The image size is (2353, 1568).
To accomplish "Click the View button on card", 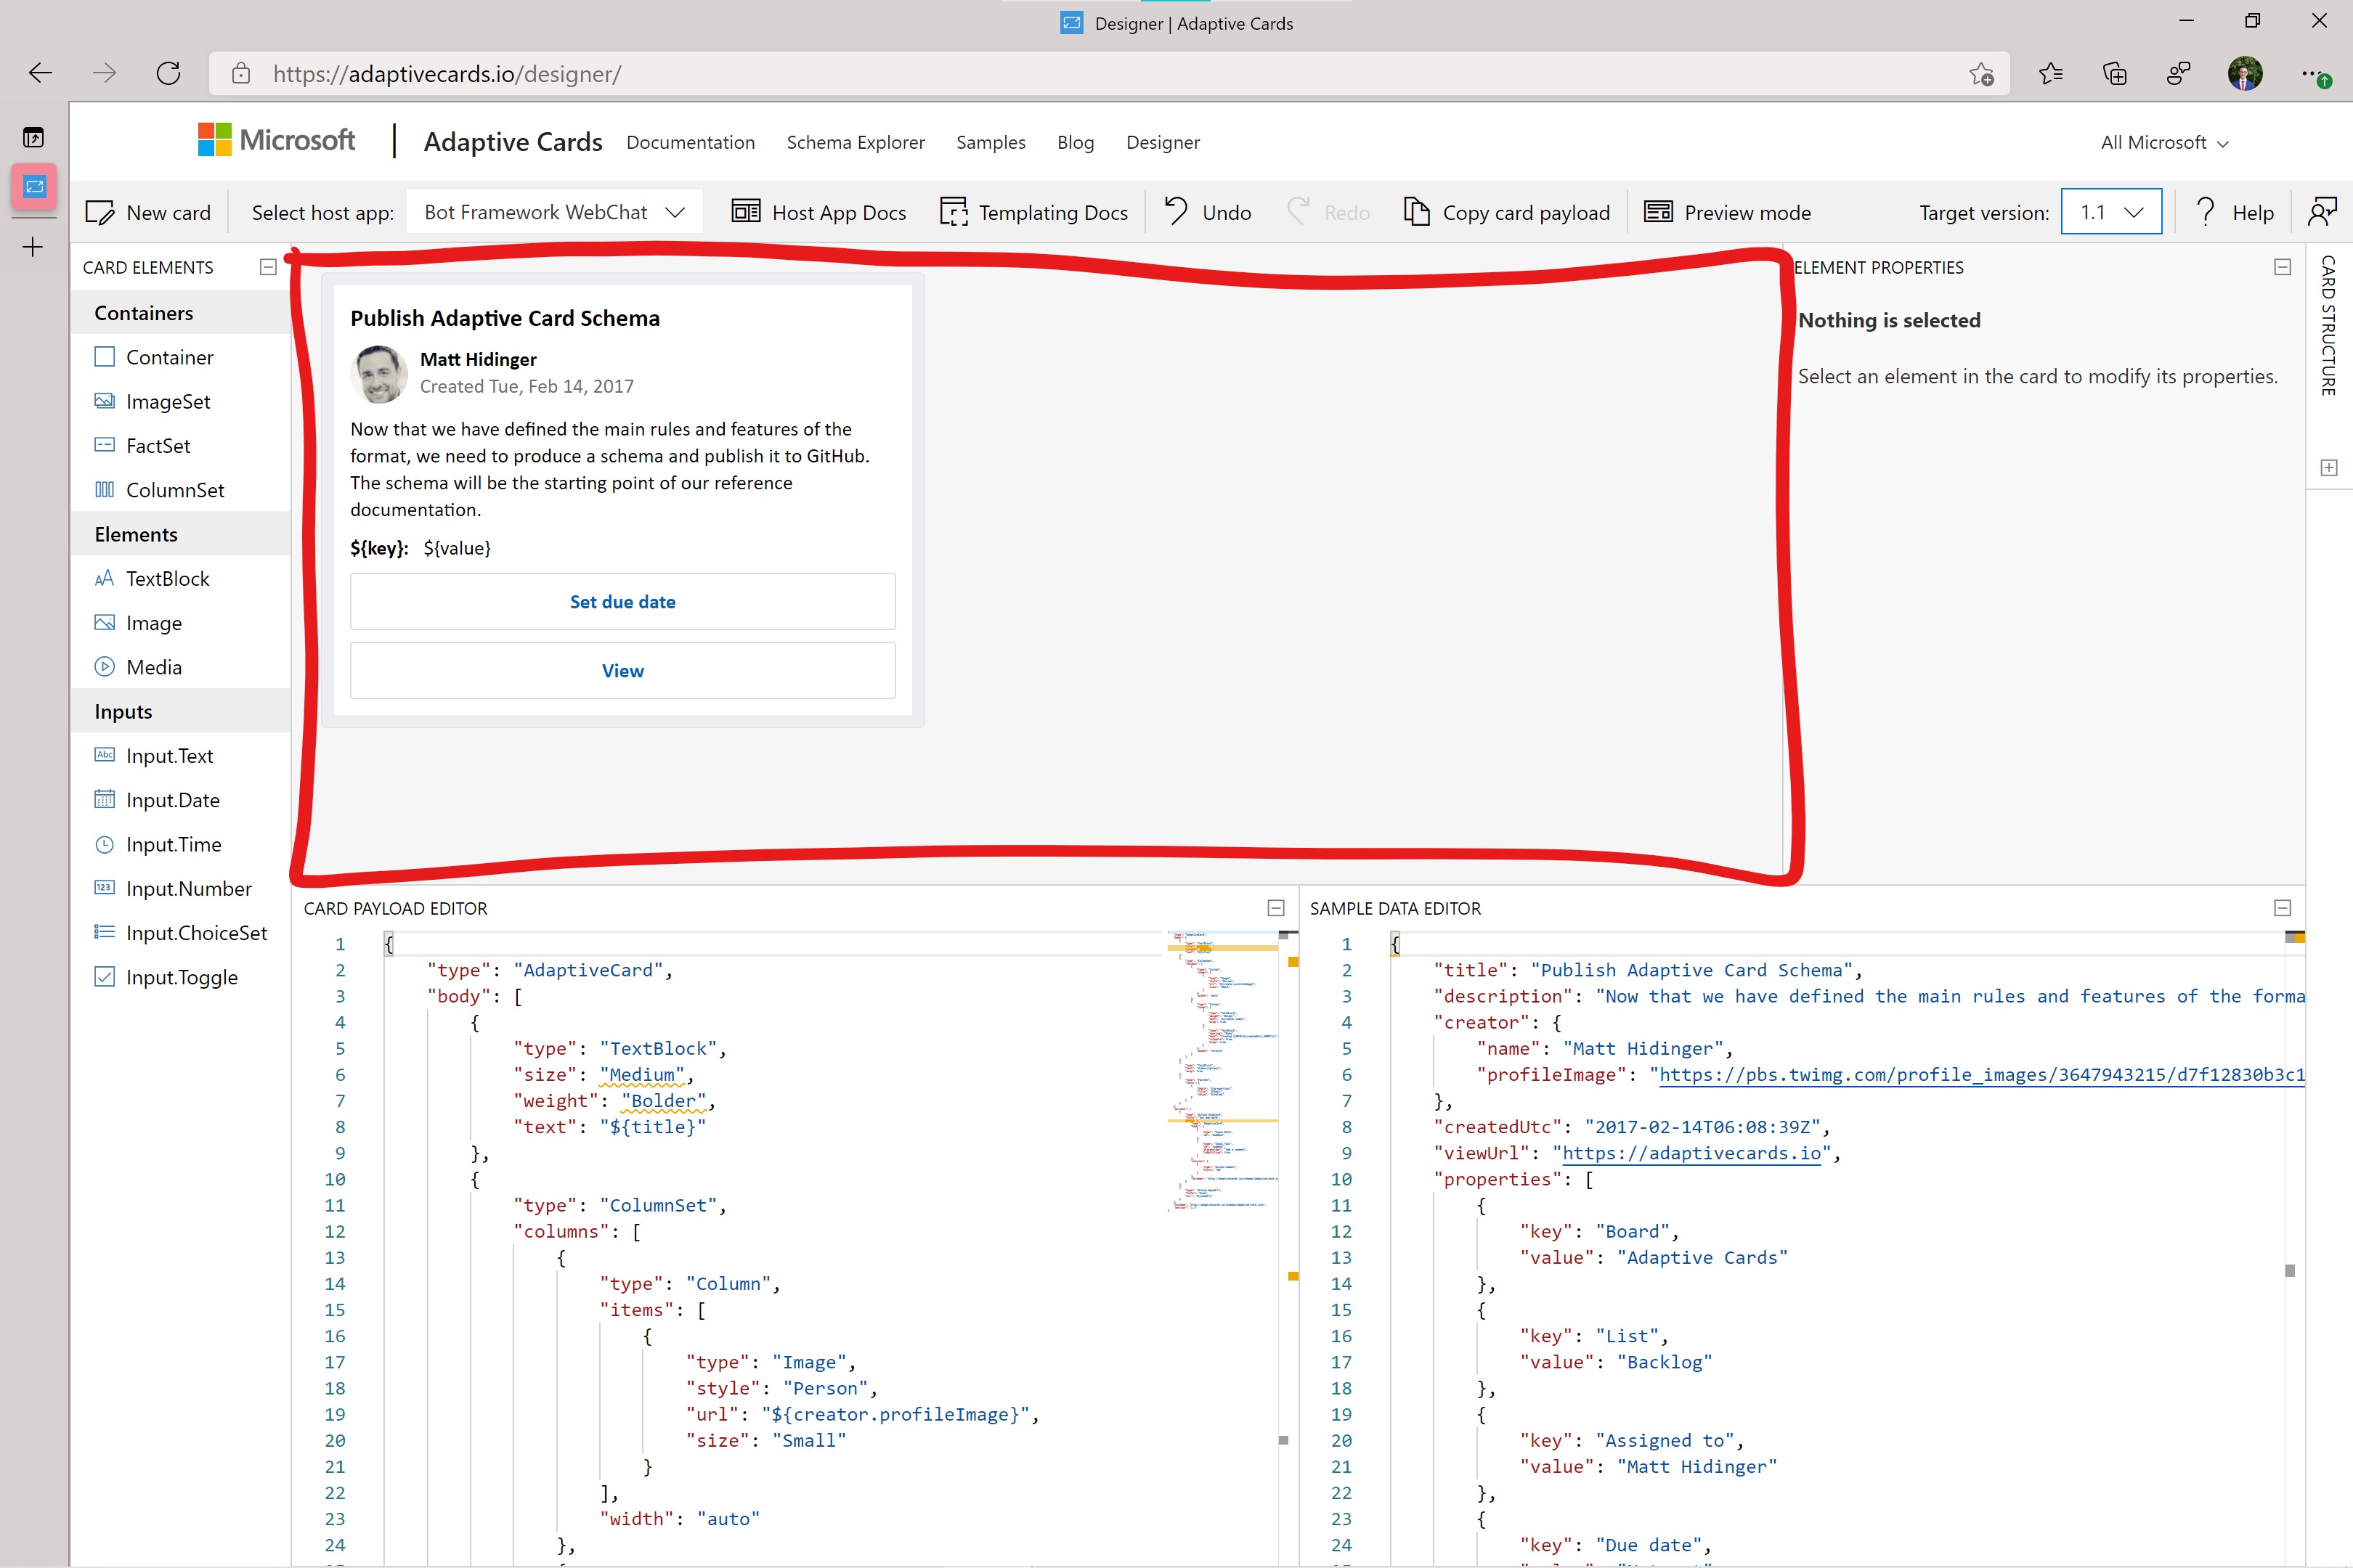I will click(x=622, y=670).
